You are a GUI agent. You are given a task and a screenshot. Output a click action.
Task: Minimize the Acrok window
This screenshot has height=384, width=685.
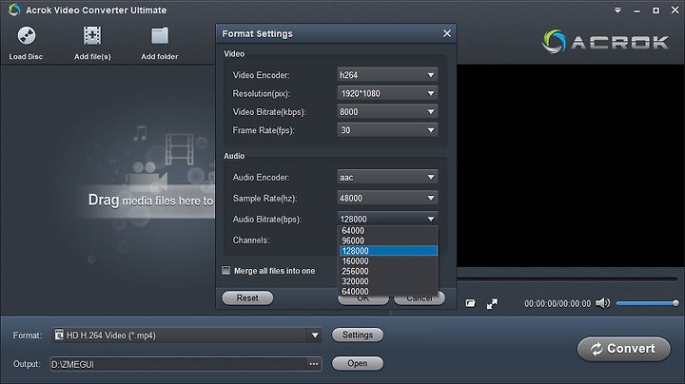[636, 10]
